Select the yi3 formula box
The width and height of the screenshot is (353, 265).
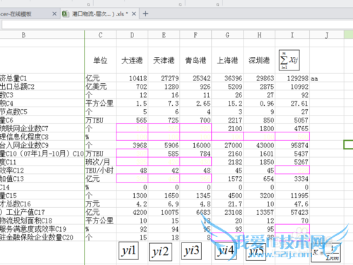coord(191,251)
